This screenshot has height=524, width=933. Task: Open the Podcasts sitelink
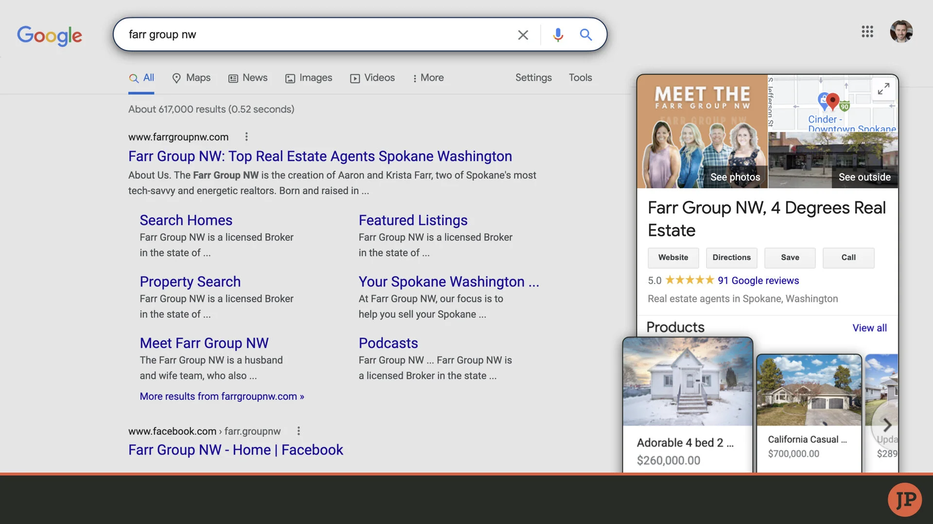coord(388,343)
